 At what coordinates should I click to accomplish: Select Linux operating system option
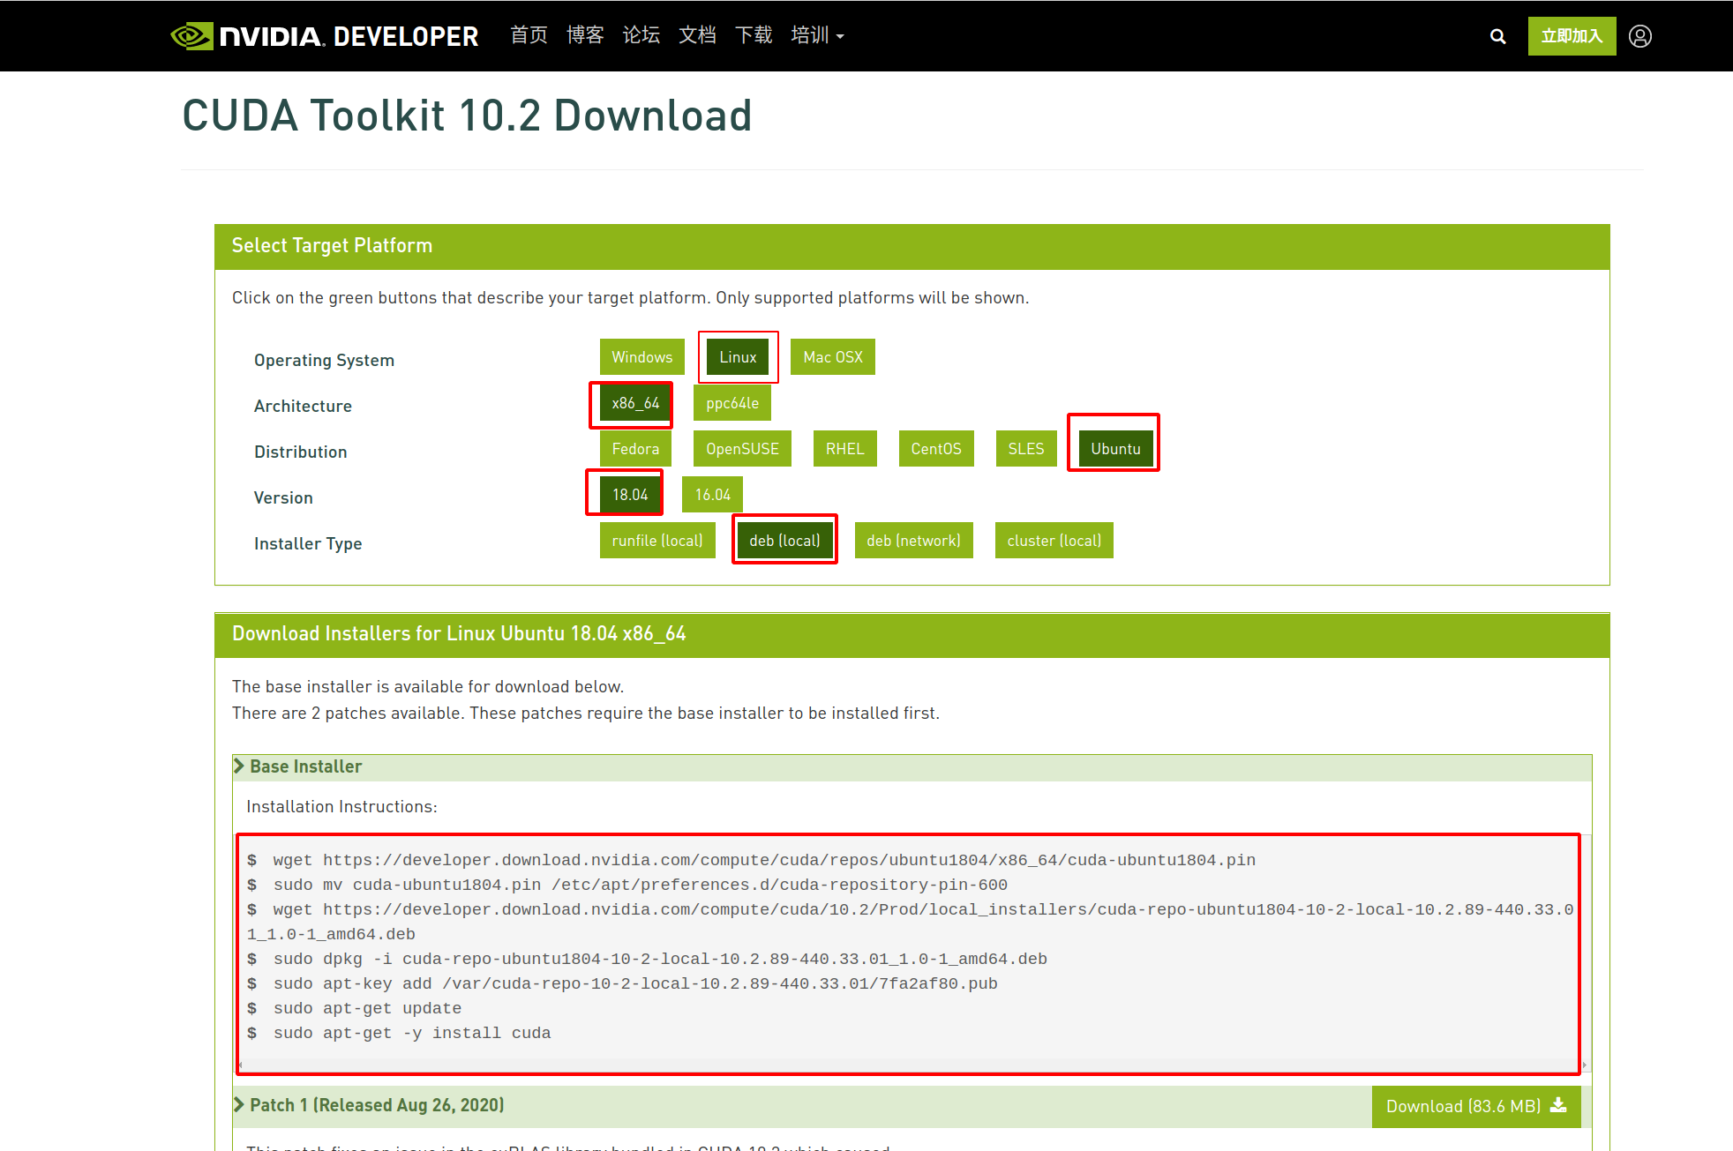[x=738, y=357]
